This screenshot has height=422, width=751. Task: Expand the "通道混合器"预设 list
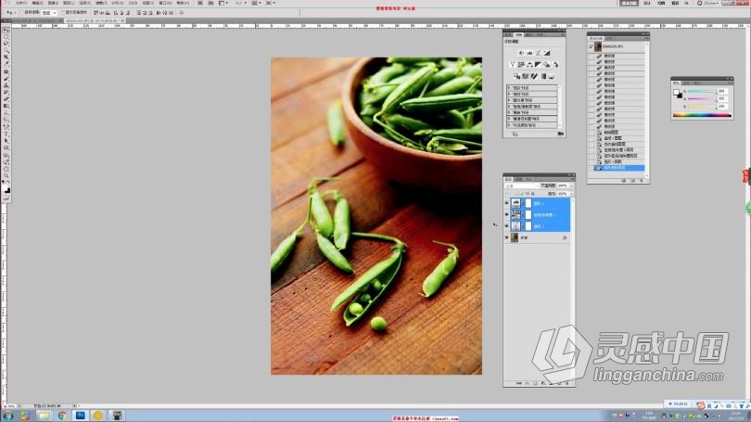509,119
